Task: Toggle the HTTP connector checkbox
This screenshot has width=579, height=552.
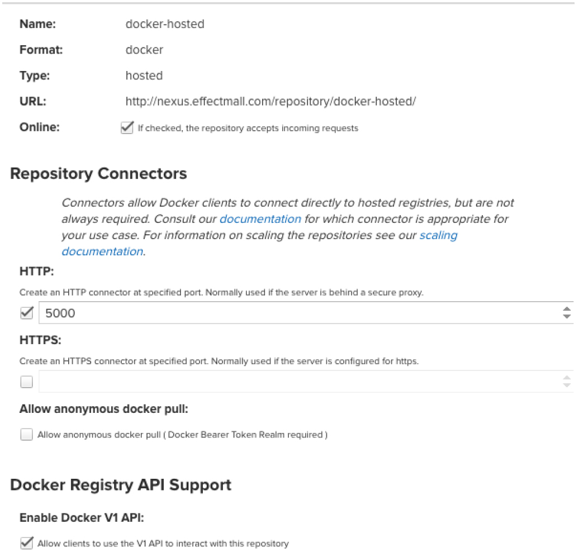Action: pos(27,313)
